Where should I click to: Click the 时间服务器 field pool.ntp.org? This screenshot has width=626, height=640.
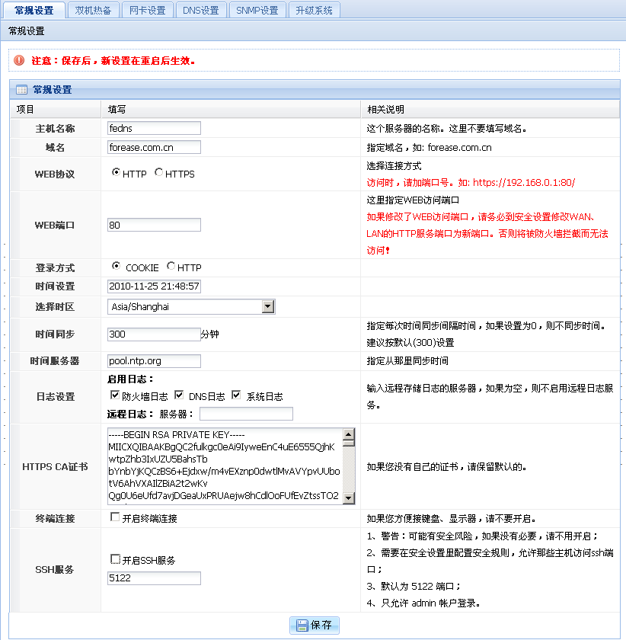point(154,361)
